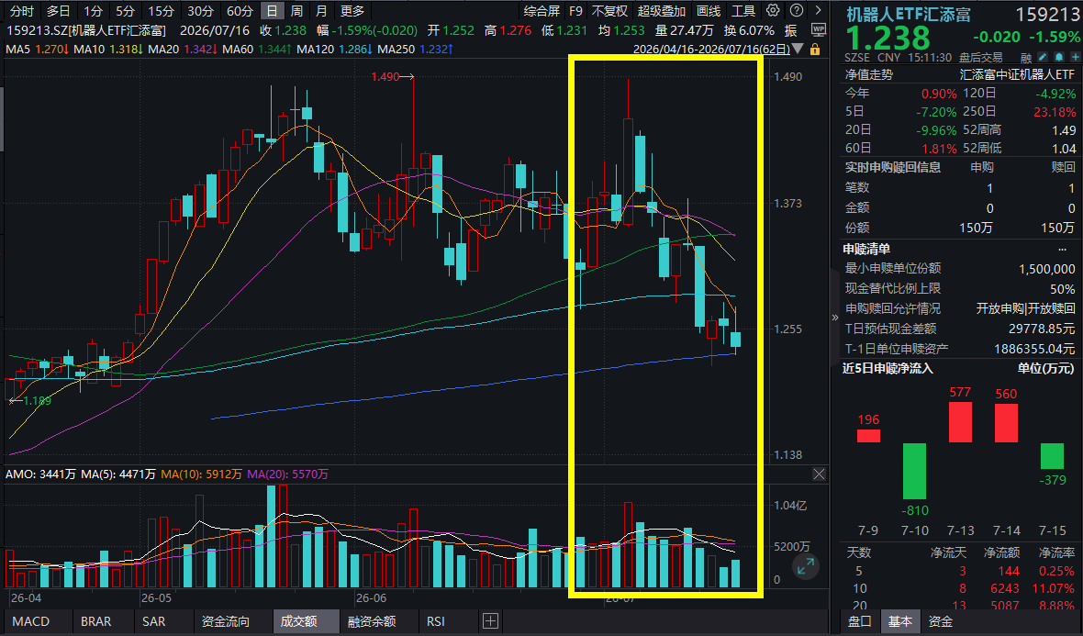This screenshot has height=636, width=1083.
Task: Show more toolbar options via the right chevron
Action: 819,10
